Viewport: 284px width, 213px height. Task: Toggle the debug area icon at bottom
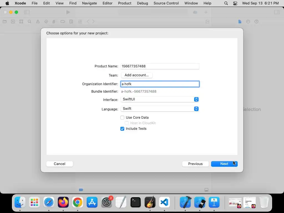tap(206, 190)
